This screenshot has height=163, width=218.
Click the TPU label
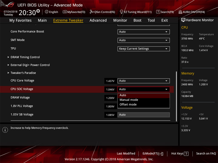[13, 48]
